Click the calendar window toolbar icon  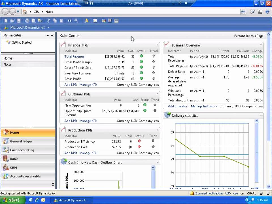pos(116,21)
